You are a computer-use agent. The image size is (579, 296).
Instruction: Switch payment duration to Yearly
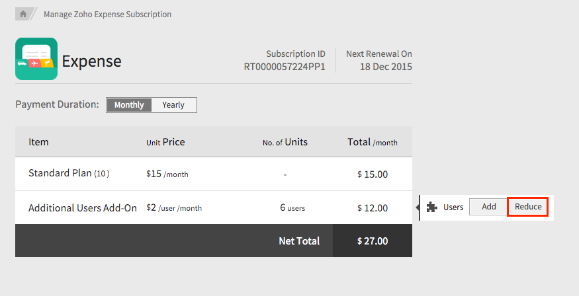[x=173, y=105]
